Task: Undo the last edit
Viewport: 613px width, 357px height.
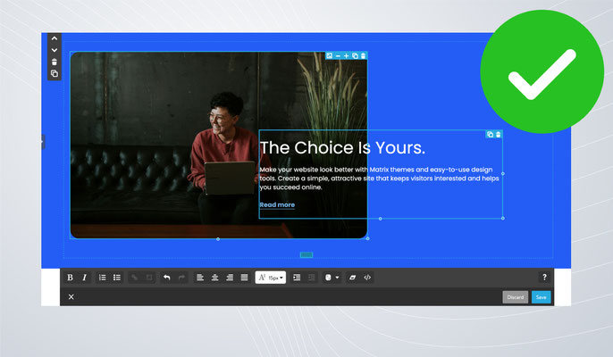Action: (167, 278)
